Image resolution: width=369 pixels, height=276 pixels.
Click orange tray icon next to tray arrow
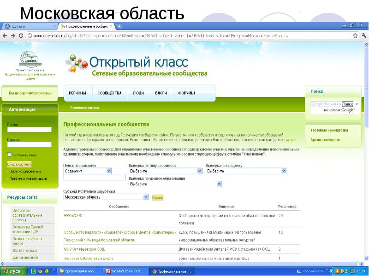point(337,271)
